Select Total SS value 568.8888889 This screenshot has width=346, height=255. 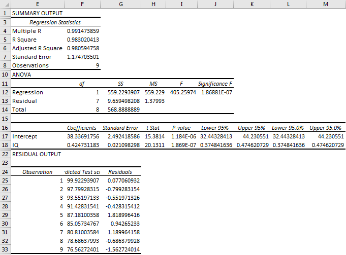point(123,110)
